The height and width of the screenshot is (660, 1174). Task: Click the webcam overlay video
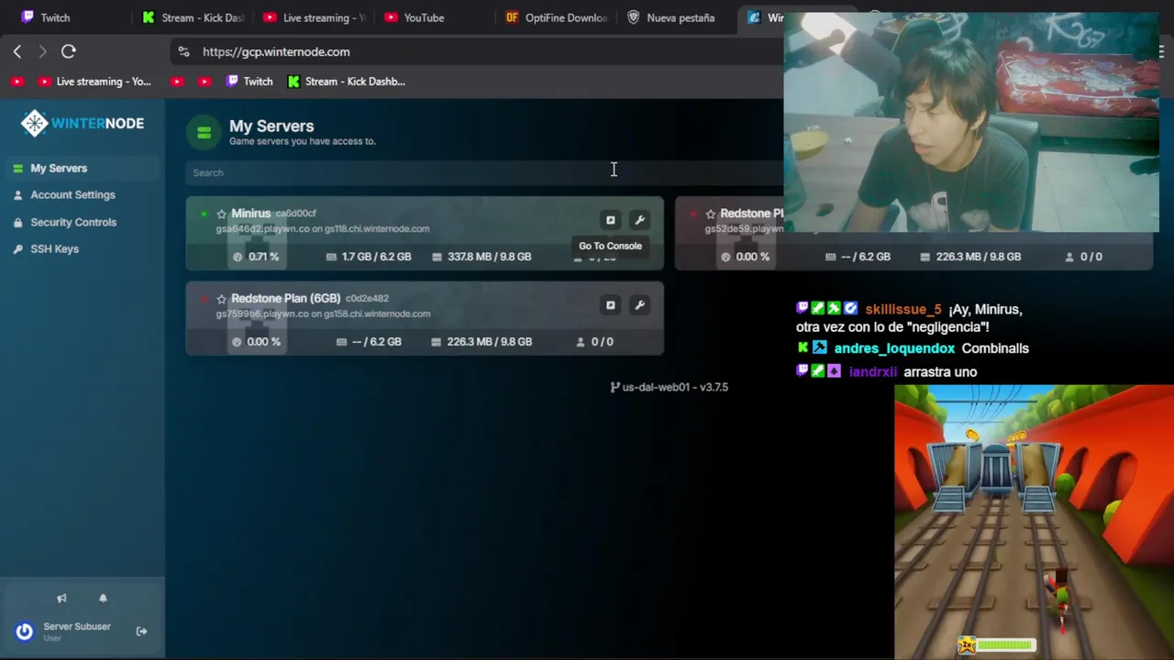point(971,123)
